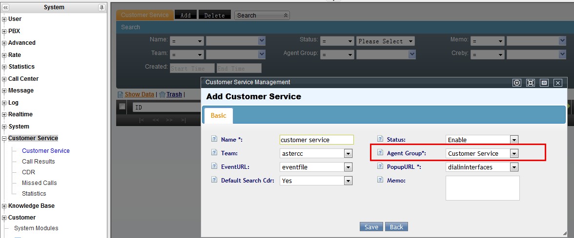574x238 pixels.
Task: Collapse sidebar with double-arrow icon
Action: pos(6,7)
